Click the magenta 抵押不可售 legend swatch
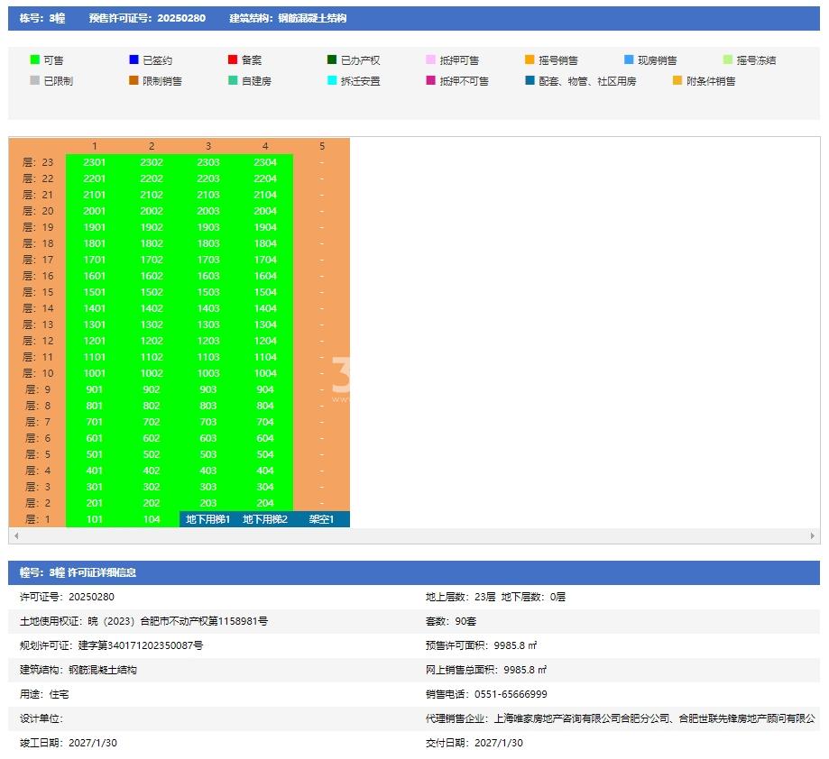Screen dimensions: 829x759 [x=431, y=80]
